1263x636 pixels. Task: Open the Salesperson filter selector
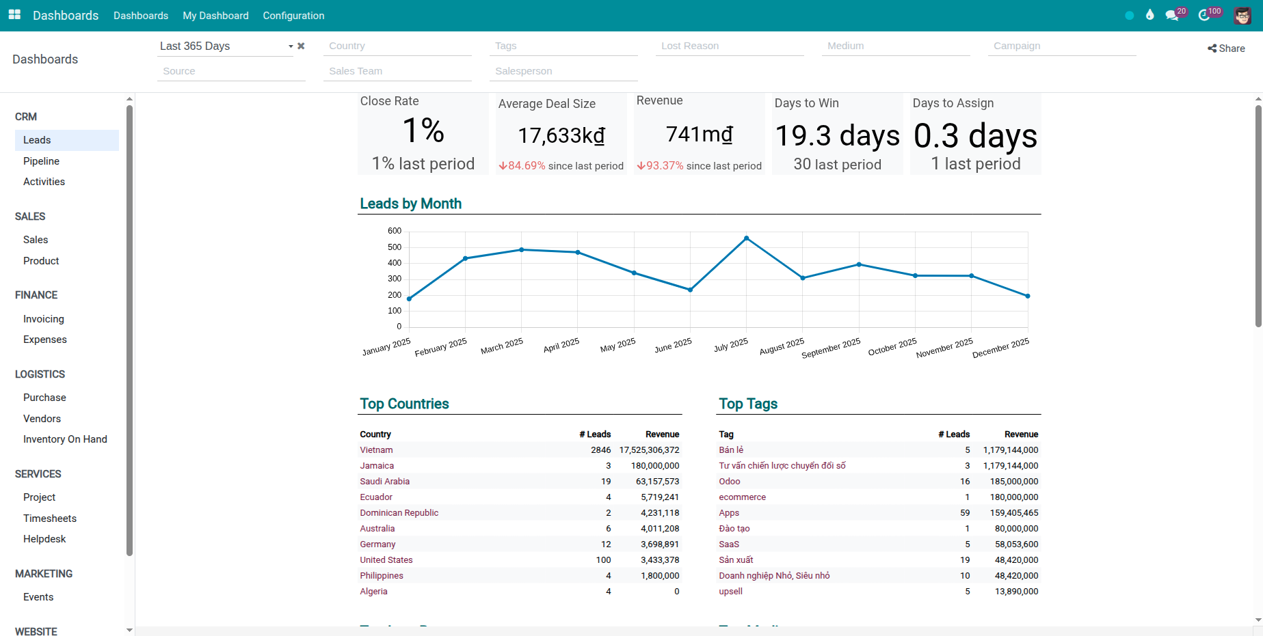coord(563,71)
